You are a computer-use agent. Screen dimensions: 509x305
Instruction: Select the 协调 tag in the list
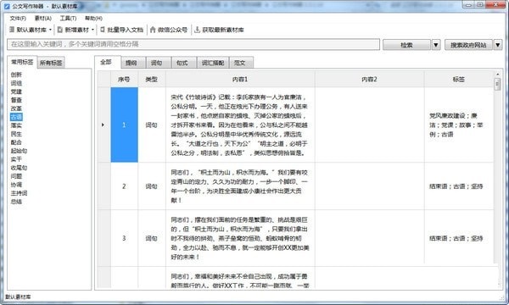(16, 185)
